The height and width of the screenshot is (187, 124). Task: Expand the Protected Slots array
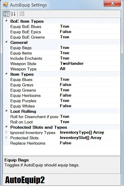[6, 138]
